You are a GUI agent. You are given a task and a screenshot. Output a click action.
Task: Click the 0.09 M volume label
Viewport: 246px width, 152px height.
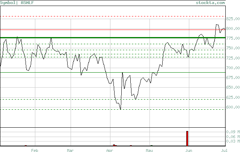click(233, 132)
